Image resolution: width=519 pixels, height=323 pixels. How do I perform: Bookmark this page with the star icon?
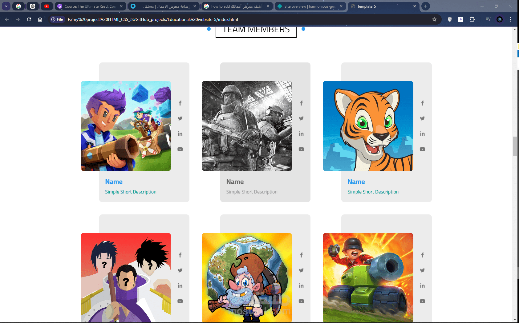pos(434,19)
